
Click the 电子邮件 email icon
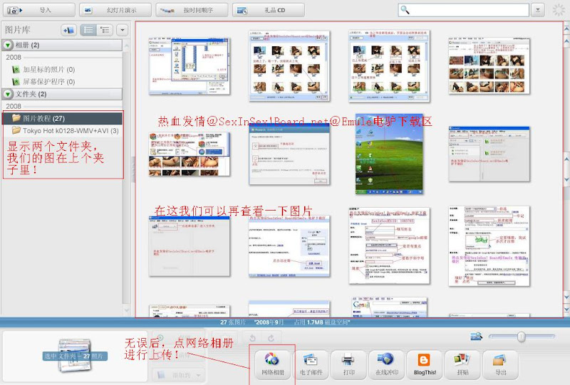[311, 364]
